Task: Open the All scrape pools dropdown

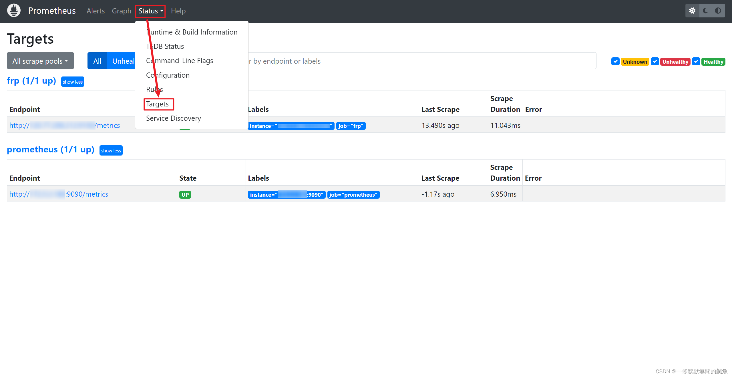Action: pyautogui.click(x=40, y=61)
